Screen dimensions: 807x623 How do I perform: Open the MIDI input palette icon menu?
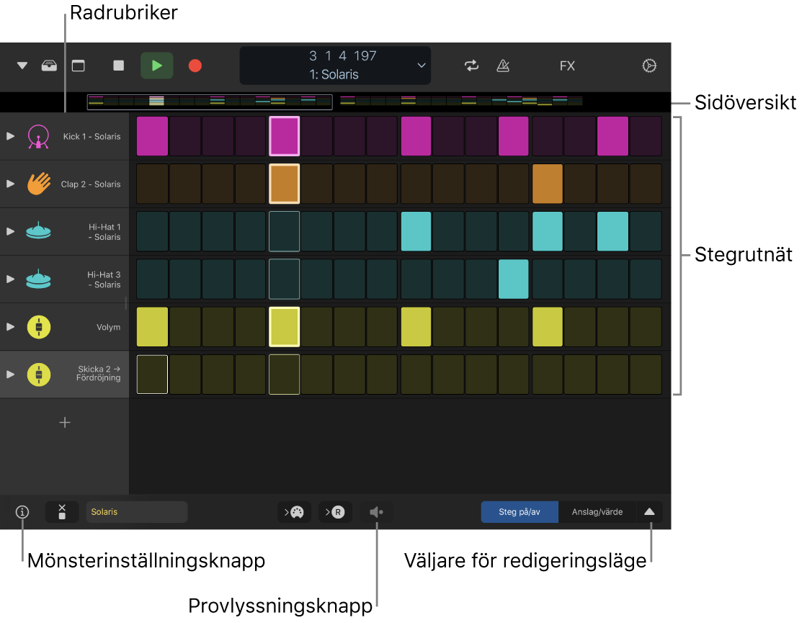pos(295,512)
